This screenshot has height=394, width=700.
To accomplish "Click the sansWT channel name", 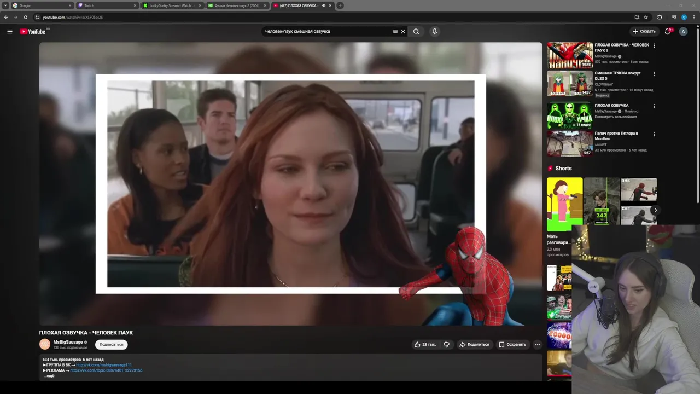I will tap(600, 144).
